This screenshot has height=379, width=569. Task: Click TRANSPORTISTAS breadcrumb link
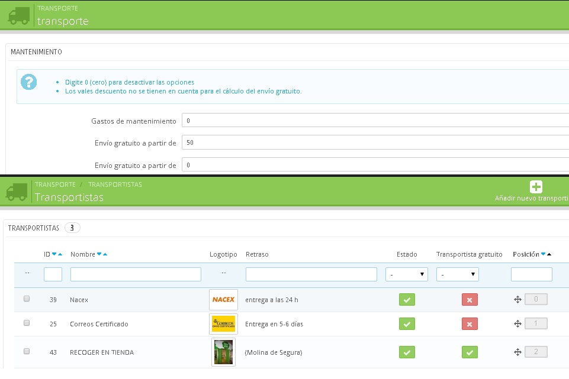click(x=115, y=184)
